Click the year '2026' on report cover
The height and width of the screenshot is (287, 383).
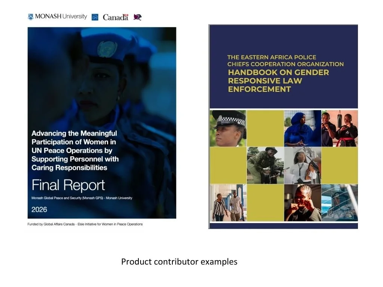39,210
